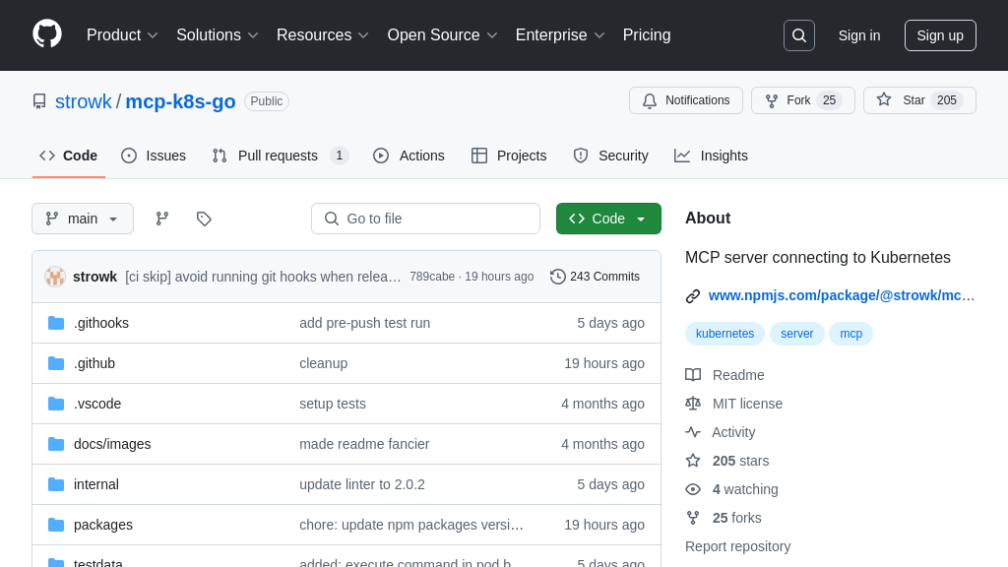
Task: Click the commit history clock icon
Action: click(558, 277)
